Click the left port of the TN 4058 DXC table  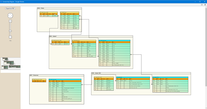point(116,81)
